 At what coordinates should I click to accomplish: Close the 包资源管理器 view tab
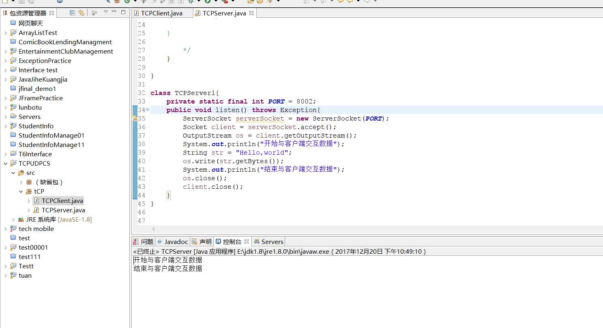[x=52, y=13]
